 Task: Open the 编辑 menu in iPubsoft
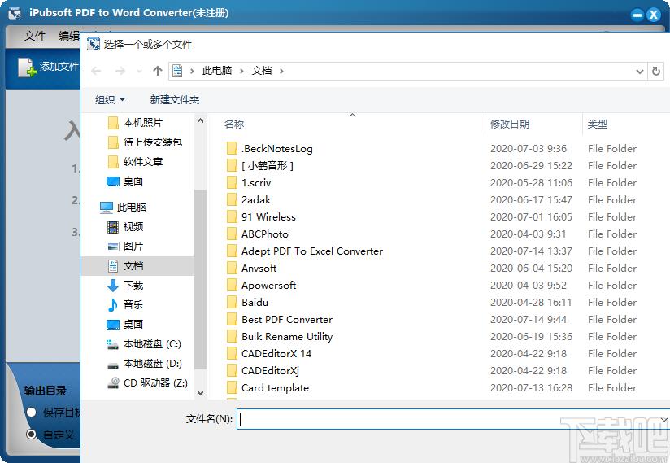coord(69,36)
